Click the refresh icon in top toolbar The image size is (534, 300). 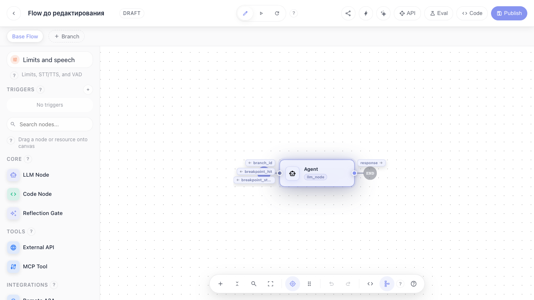277,13
